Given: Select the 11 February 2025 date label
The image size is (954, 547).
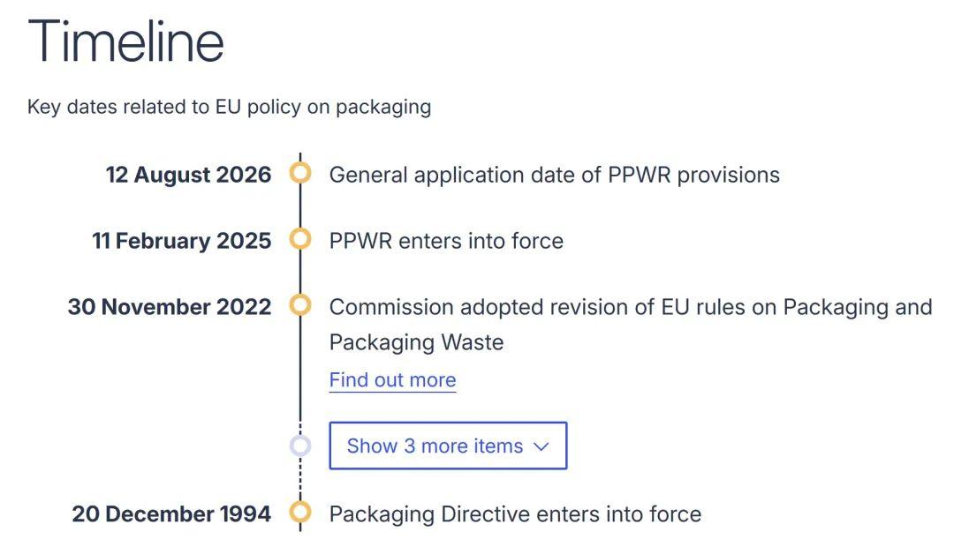Looking at the screenshot, I should tap(181, 241).
